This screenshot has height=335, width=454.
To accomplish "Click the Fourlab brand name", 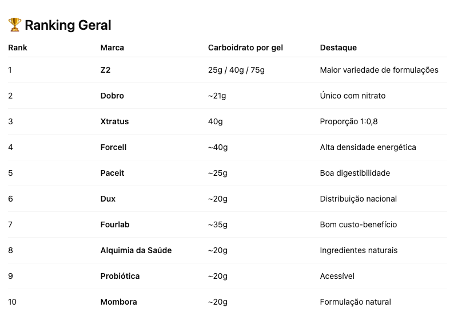I will click(115, 224).
